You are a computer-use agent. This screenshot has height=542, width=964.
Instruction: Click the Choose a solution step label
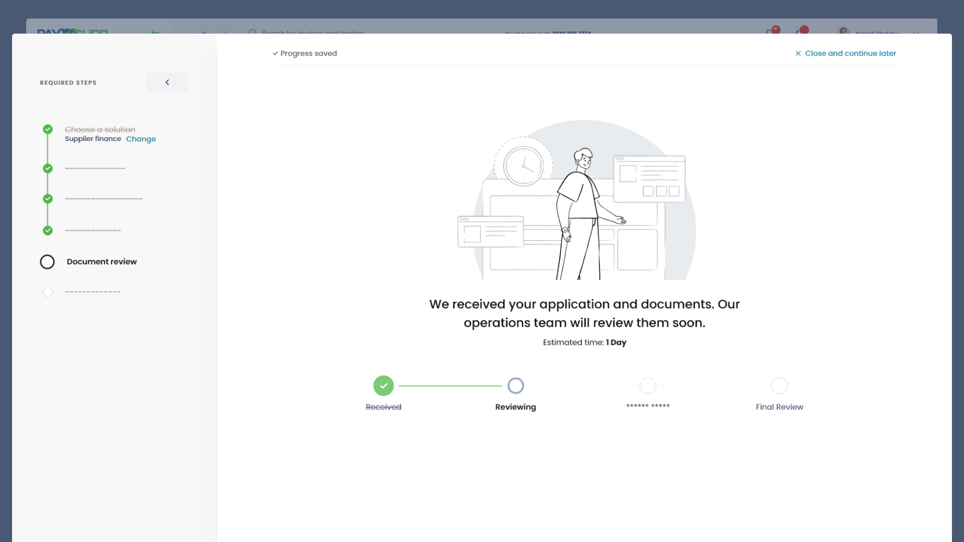(100, 129)
